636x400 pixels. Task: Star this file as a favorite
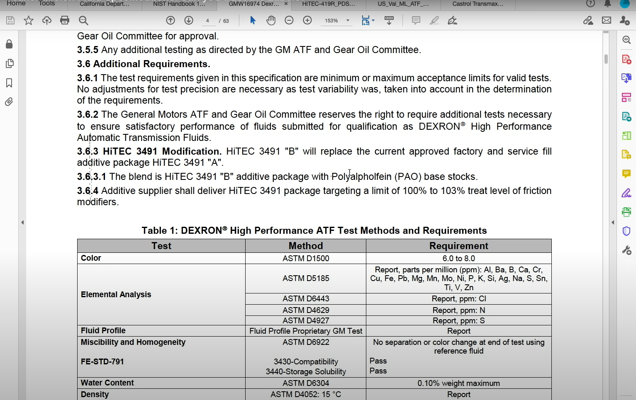pyautogui.click(x=29, y=20)
